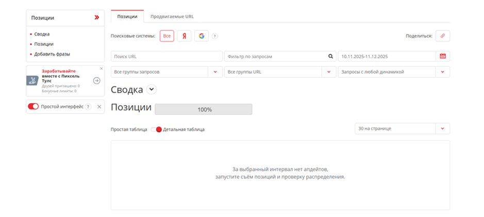484x217 pixels.
Task: Select Google search engine icon
Action: 202,36
